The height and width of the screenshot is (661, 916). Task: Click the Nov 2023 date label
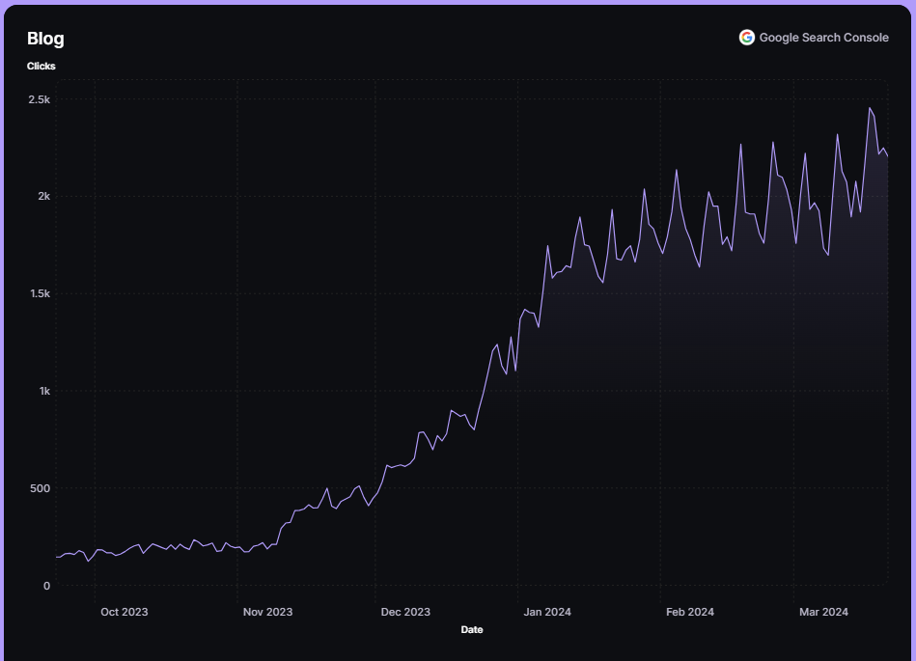pos(267,612)
